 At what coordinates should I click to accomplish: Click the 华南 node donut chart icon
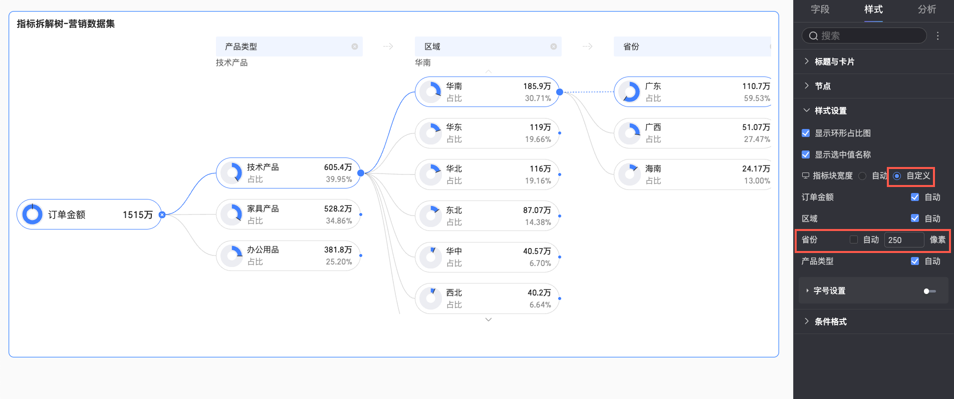point(431,92)
